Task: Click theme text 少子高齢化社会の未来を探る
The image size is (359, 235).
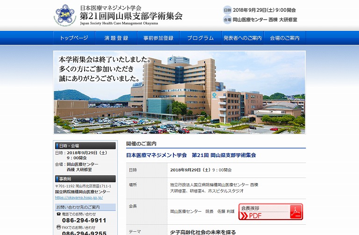Action: [203, 232]
